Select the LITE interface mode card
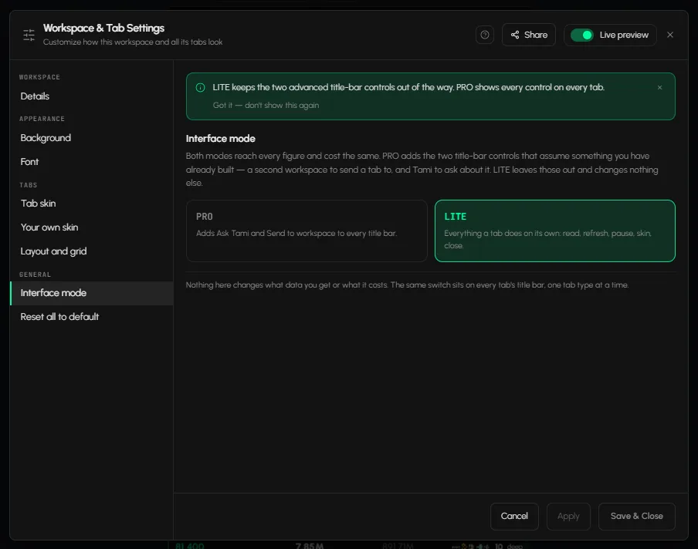The width and height of the screenshot is (698, 549). point(554,231)
